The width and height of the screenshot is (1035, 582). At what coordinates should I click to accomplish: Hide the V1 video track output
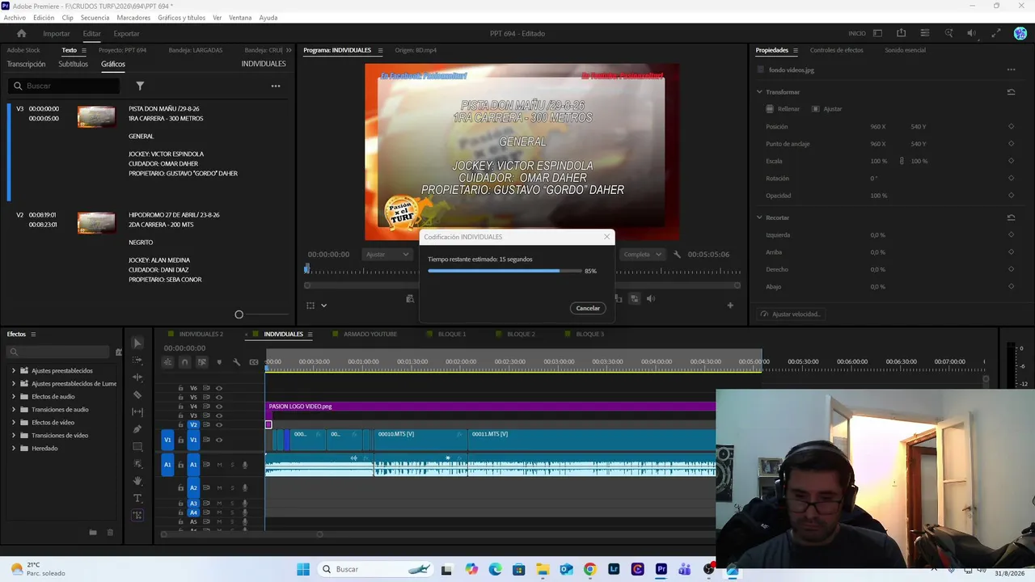click(x=218, y=440)
